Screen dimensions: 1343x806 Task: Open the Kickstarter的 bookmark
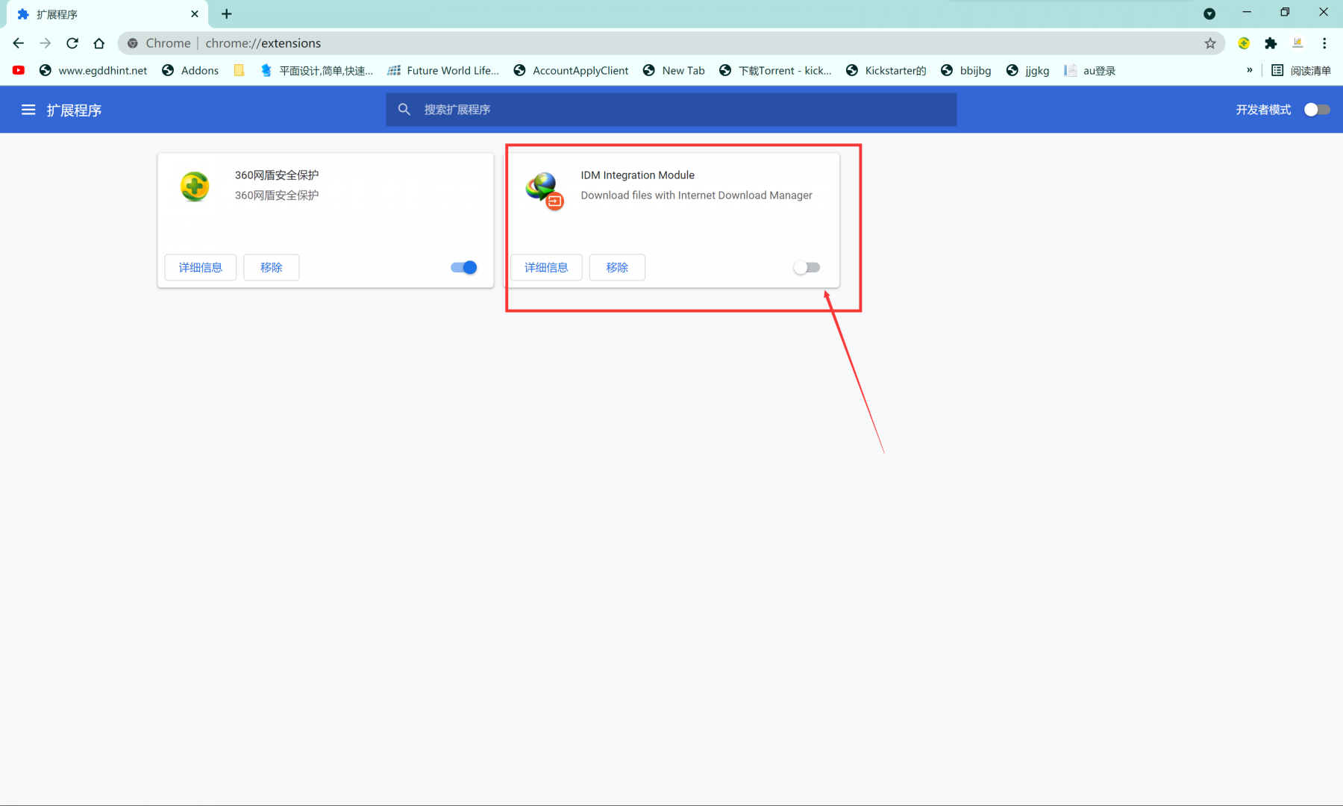[x=886, y=70]
